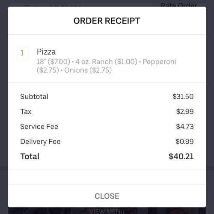Select the pizza toppings description text
The width and height of the screenshot is (214, 214).
pos(107,66)
